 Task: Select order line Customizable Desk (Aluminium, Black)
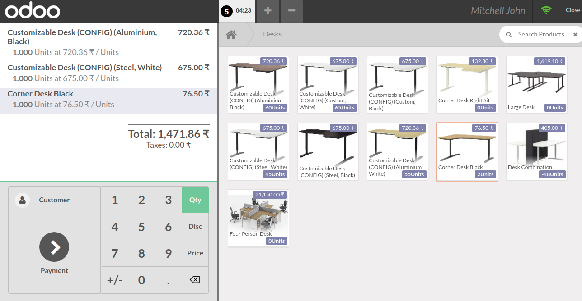tap(108, 42)
